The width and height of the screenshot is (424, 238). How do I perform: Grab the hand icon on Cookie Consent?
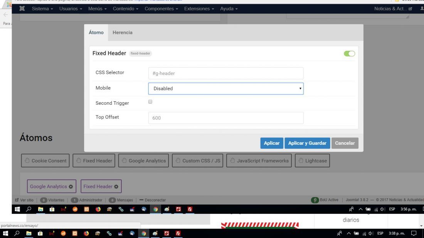[x=27, y=161]
